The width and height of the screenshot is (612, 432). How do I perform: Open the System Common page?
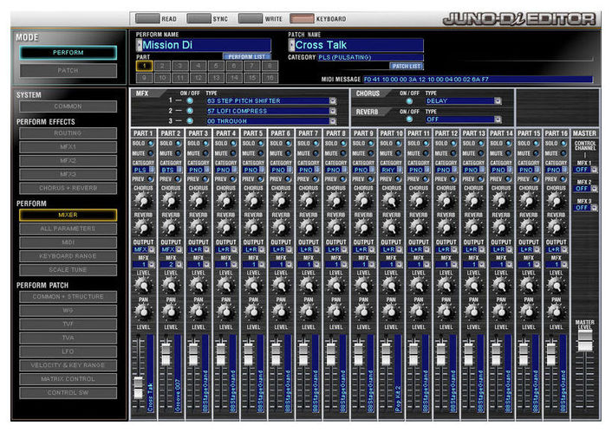[x=68, y=106]
